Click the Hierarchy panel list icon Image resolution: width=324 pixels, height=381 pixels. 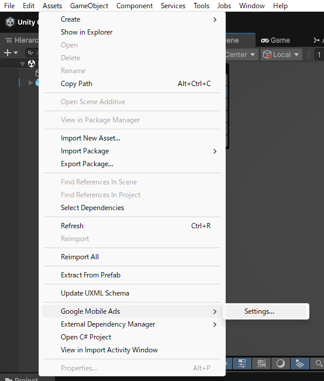click(x=9, y=40)
